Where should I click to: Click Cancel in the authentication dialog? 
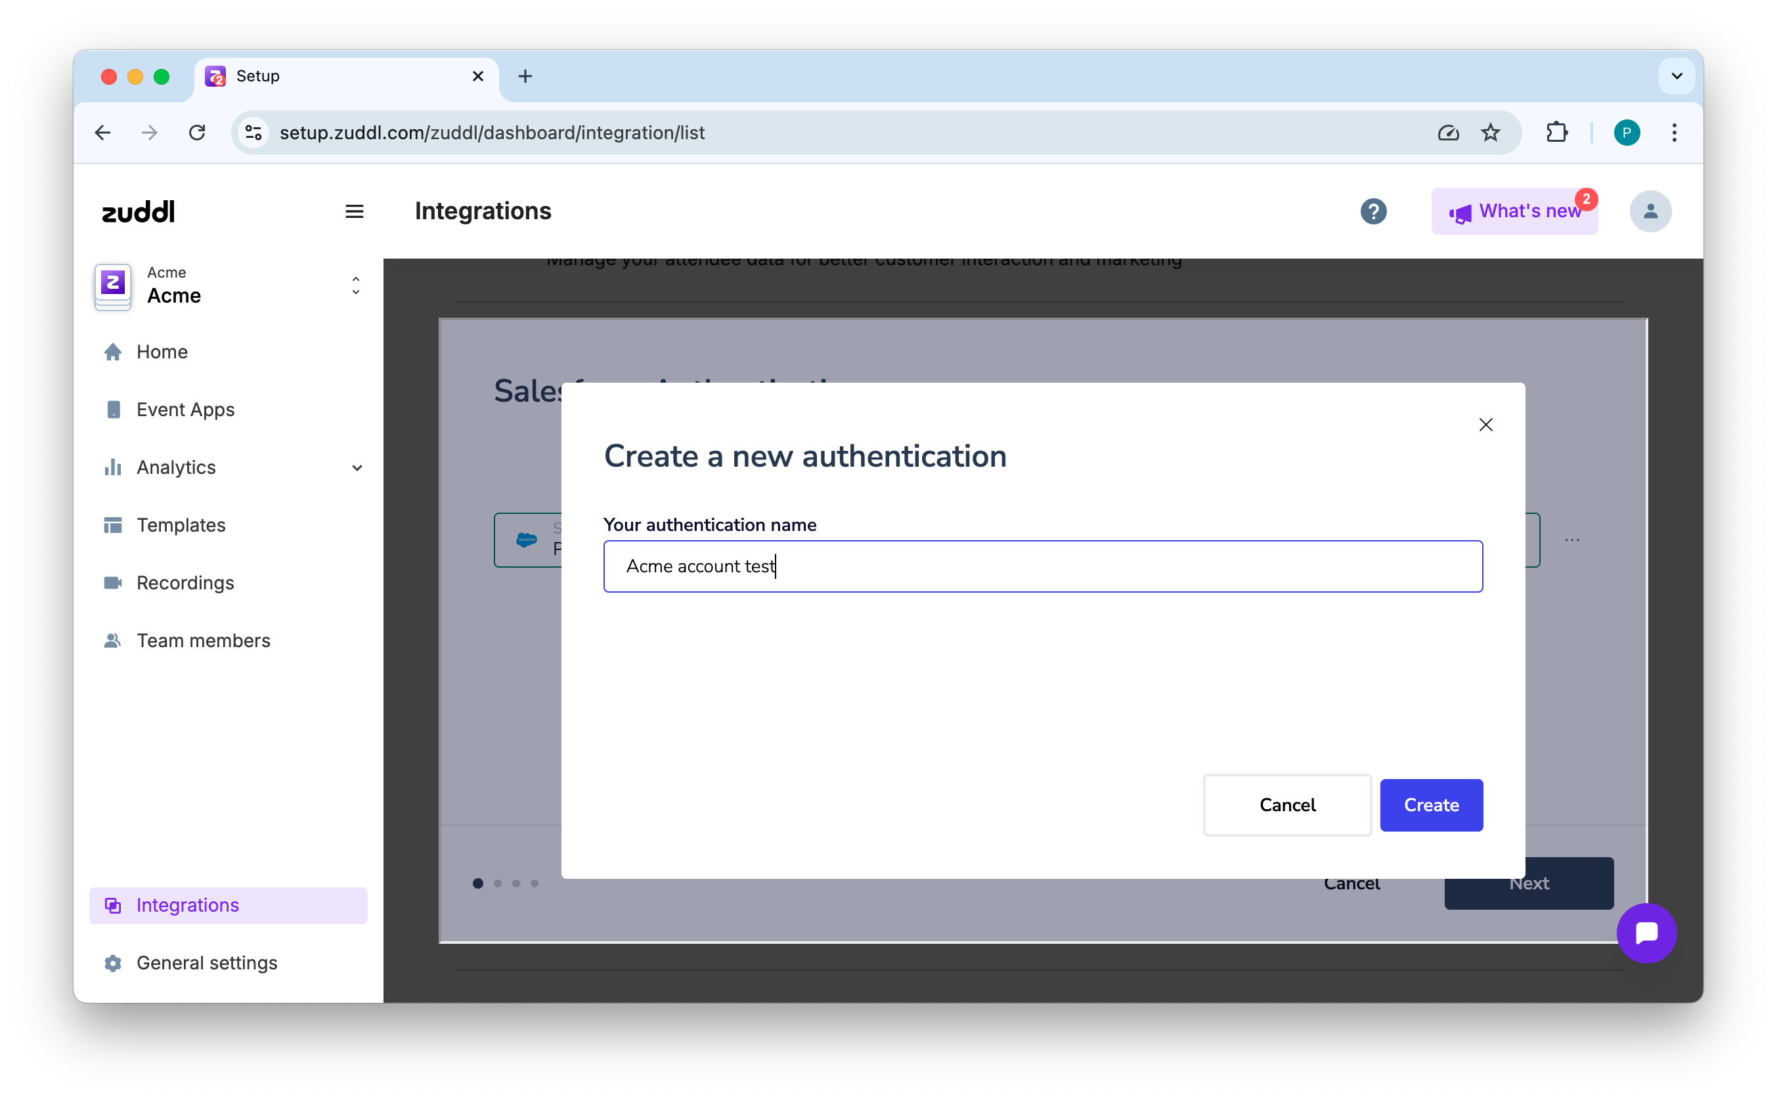pyautogui.click(x=1286, y=805)
